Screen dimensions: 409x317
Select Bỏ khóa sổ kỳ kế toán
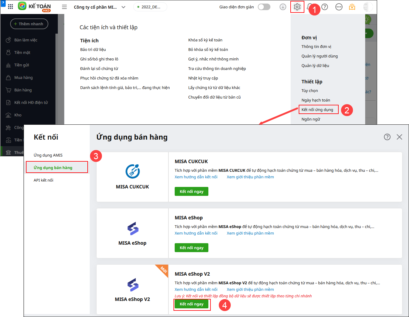pyautogui.click(x=208, y=49)
